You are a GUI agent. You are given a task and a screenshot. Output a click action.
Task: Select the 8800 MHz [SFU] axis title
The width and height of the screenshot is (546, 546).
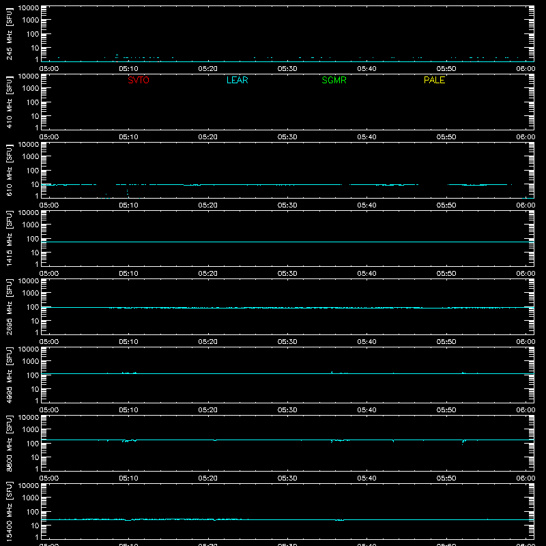(x=9, y=443)
